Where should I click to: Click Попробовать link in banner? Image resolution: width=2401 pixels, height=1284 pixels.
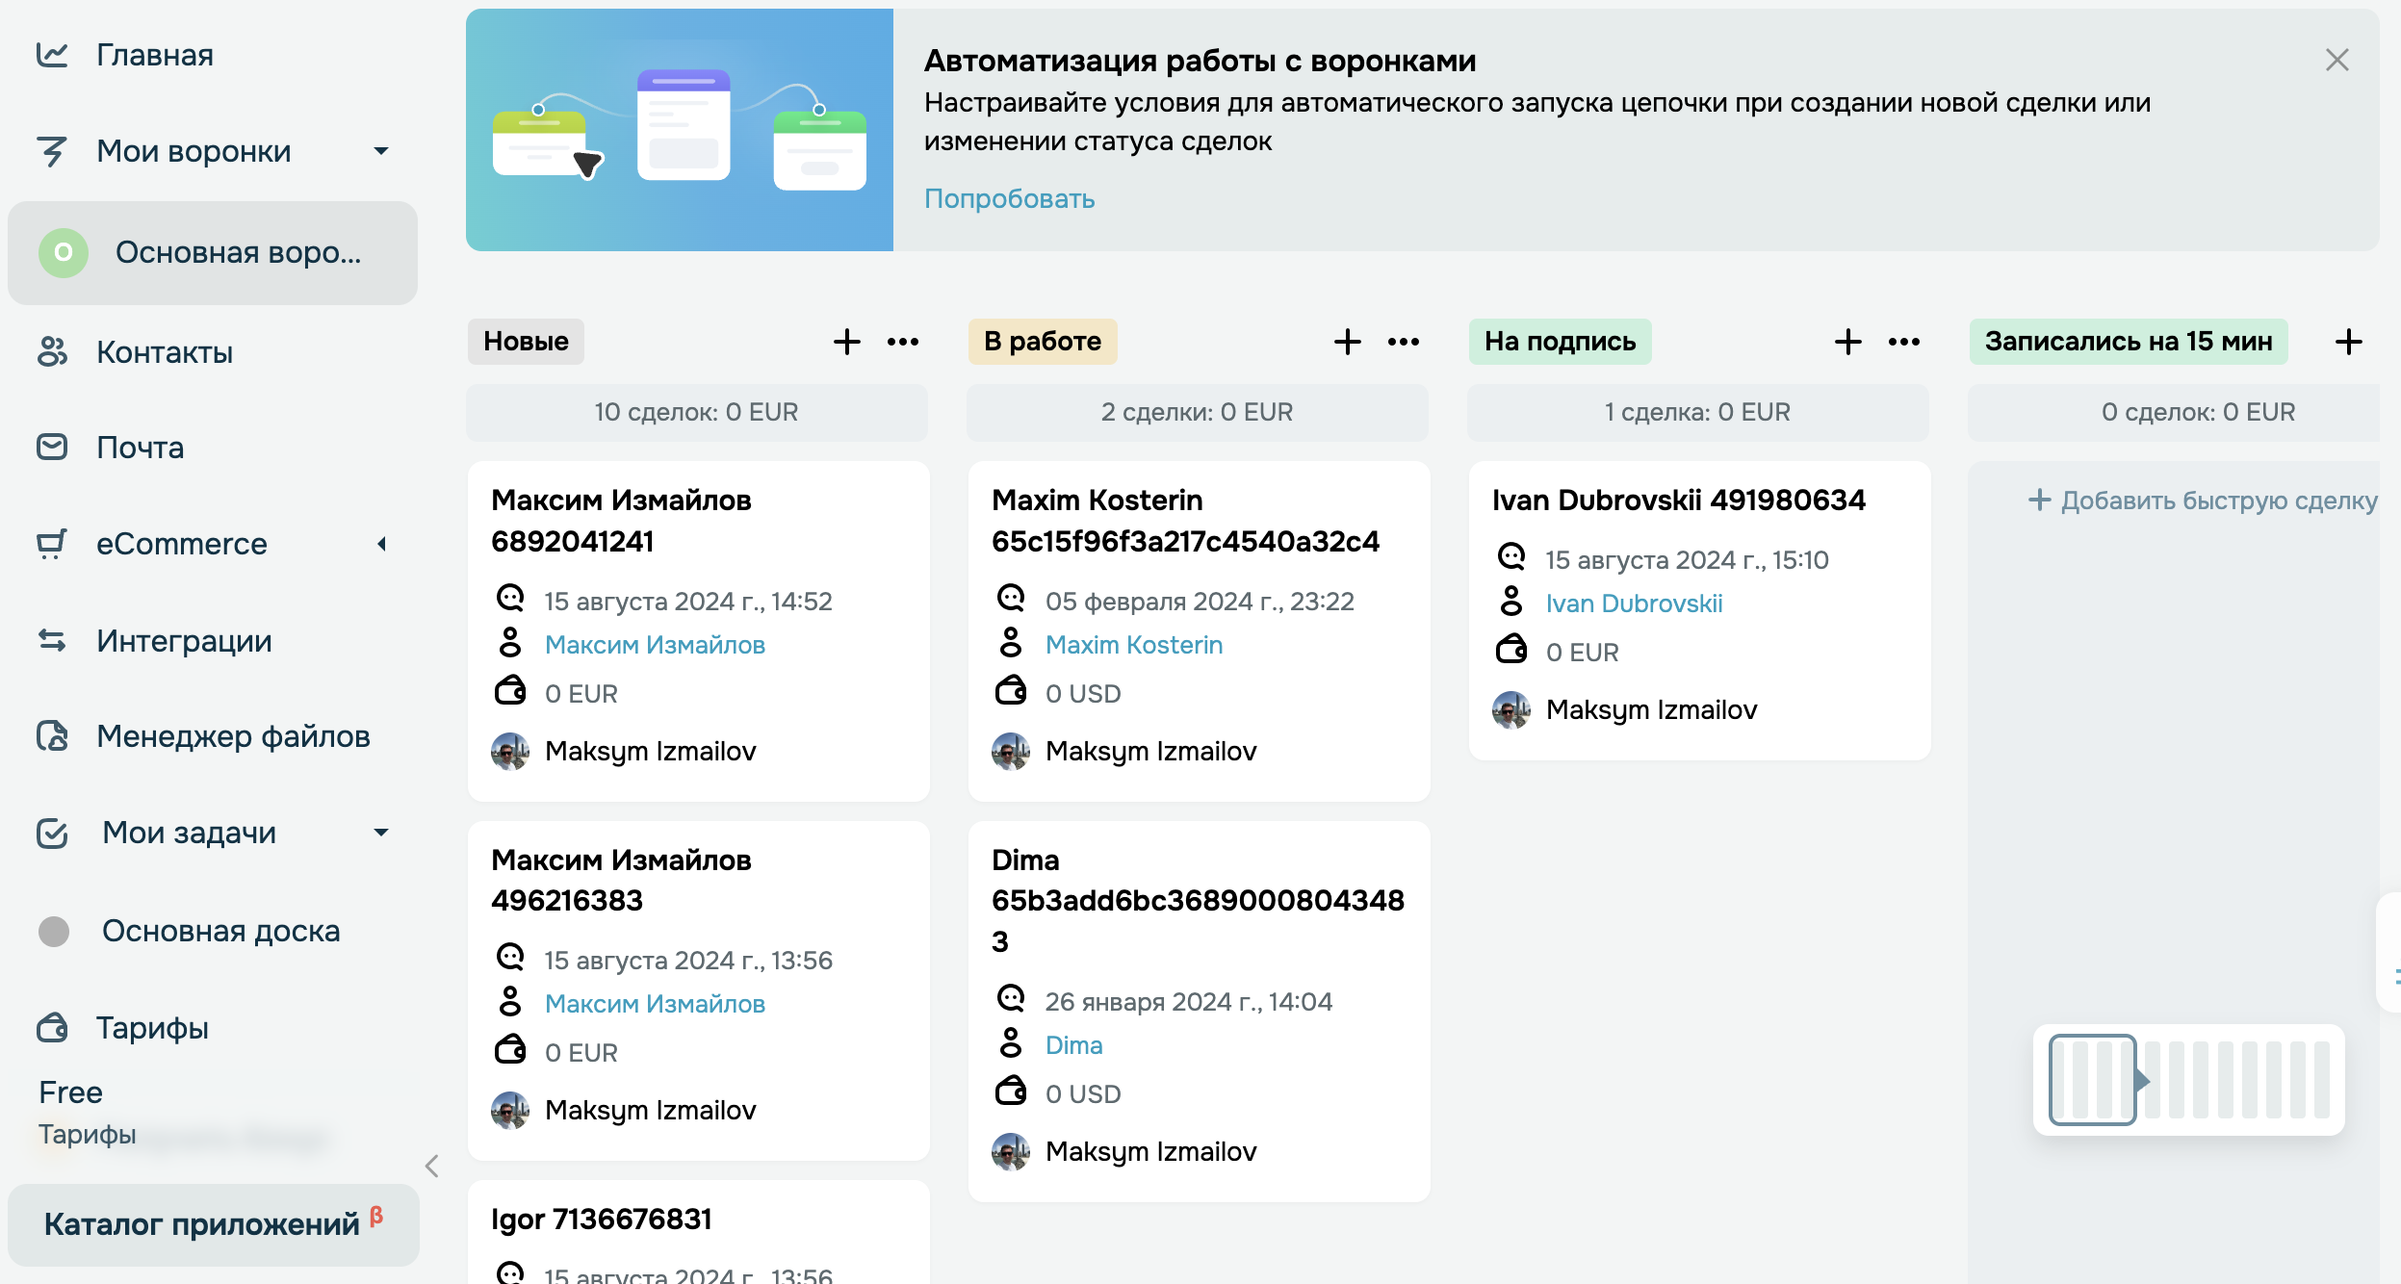tap(1009, 198)
